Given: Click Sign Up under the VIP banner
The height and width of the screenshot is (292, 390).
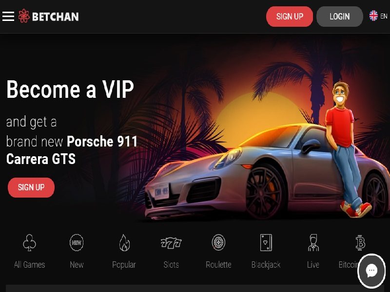Looking at the screenshot, I should pos(31,187).
